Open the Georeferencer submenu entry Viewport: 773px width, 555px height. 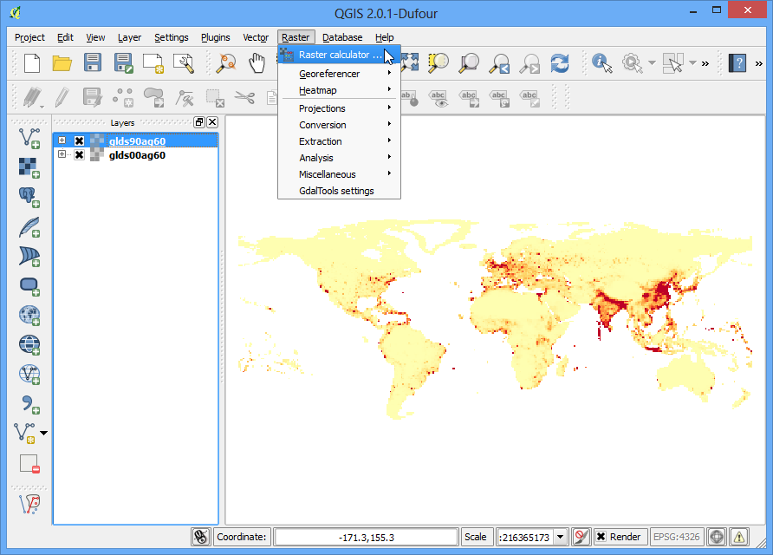[339, 74]
